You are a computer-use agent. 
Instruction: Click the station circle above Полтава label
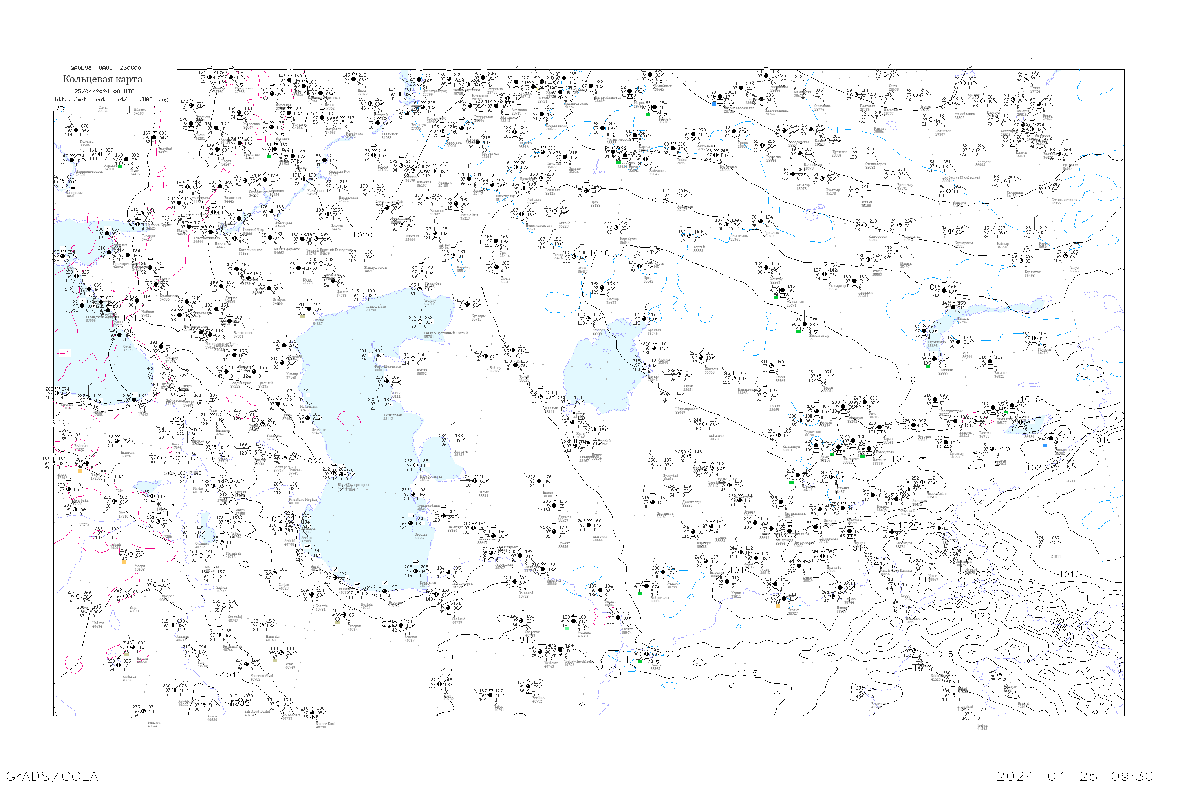(x=76, y=130)
